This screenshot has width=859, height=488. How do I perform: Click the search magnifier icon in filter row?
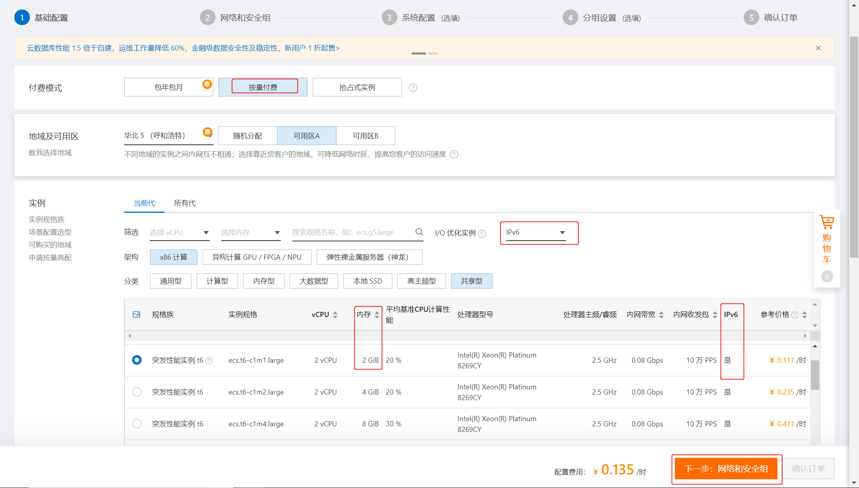pos(419,232)
